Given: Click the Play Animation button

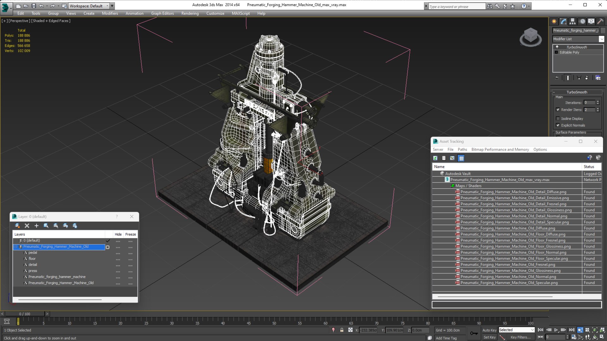Looking at the screenshot, I should (556, 330).
